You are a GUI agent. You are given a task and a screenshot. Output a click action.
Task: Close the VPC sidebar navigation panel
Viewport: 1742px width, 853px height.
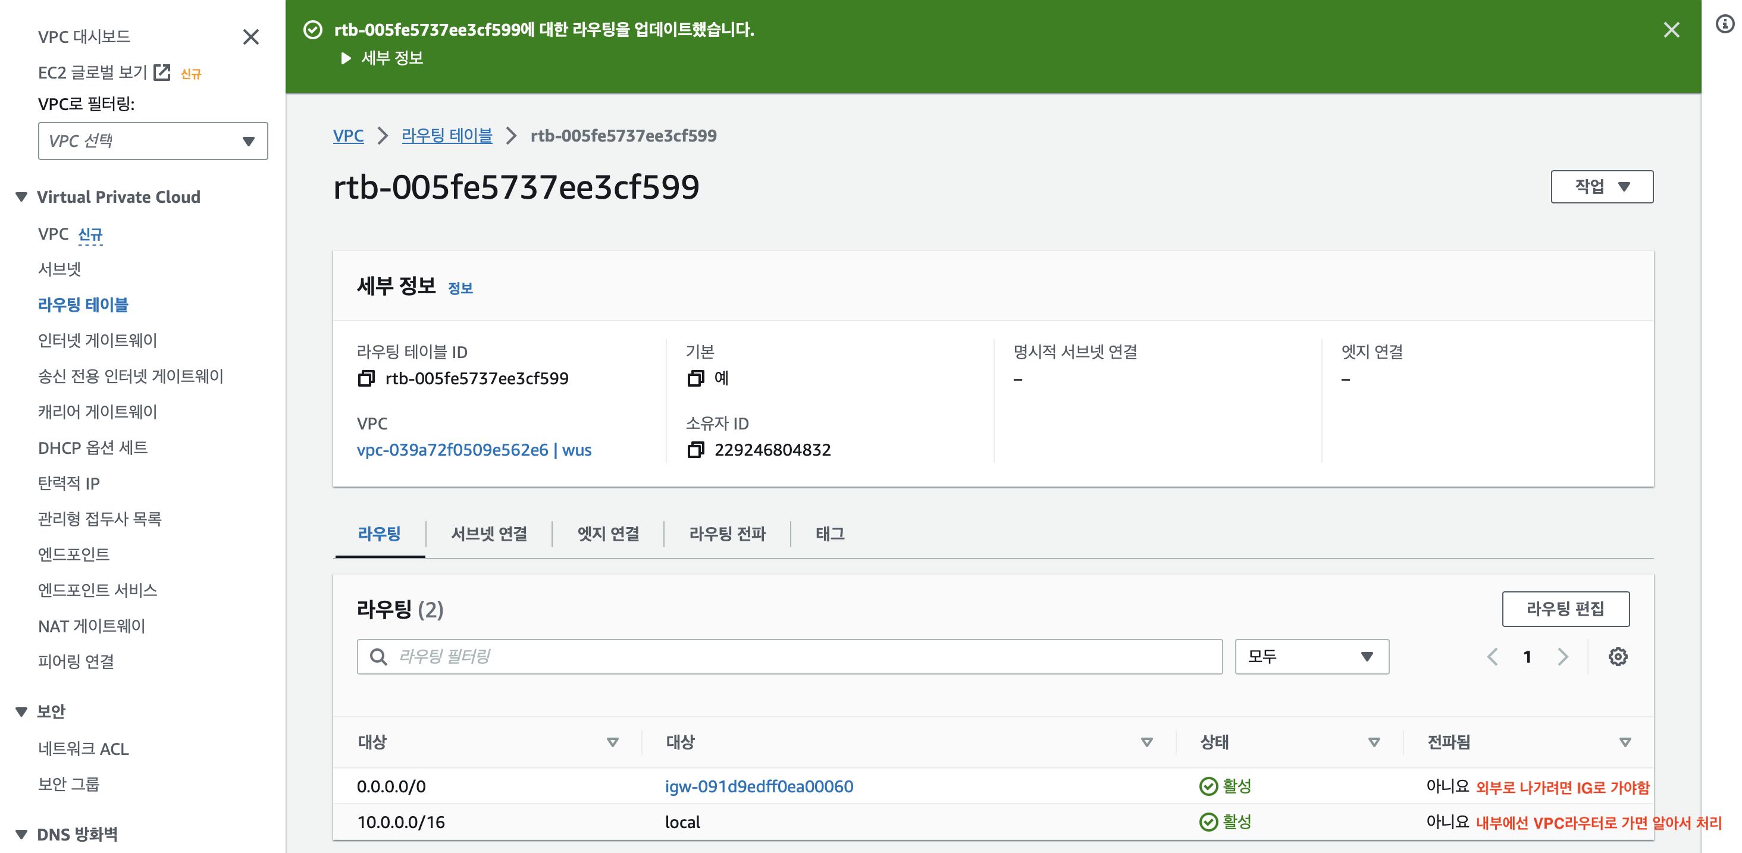point(251,36)
